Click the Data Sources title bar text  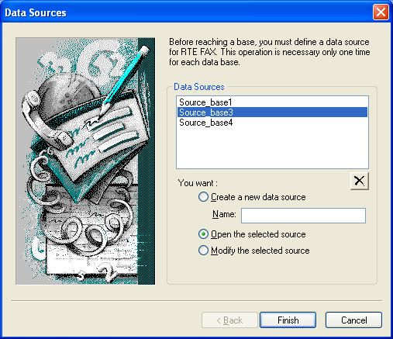(x=36, y=12)
